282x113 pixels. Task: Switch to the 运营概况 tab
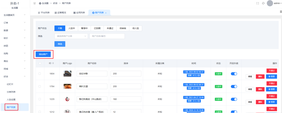click(61, 13)
